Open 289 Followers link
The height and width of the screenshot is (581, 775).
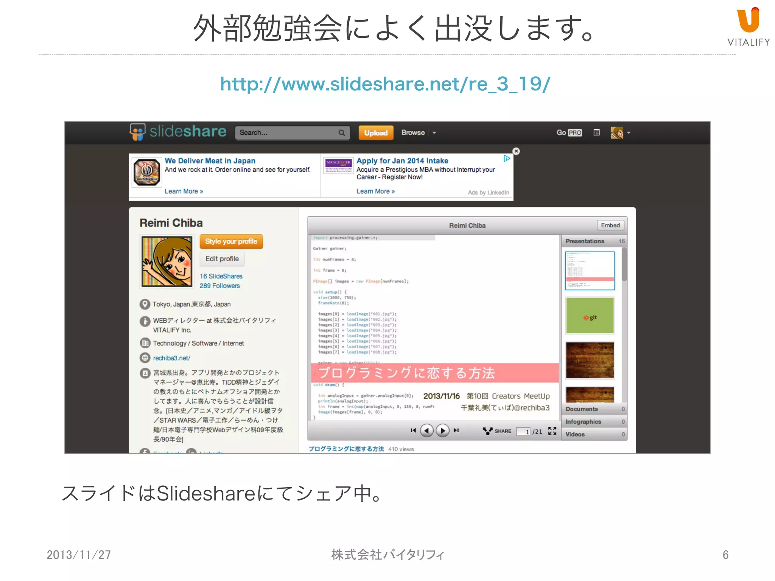pos(220,286)
